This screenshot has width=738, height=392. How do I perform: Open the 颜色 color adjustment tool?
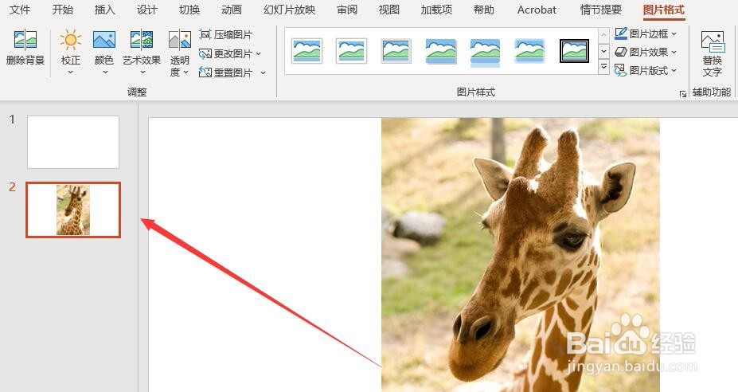tap(104, 52)
